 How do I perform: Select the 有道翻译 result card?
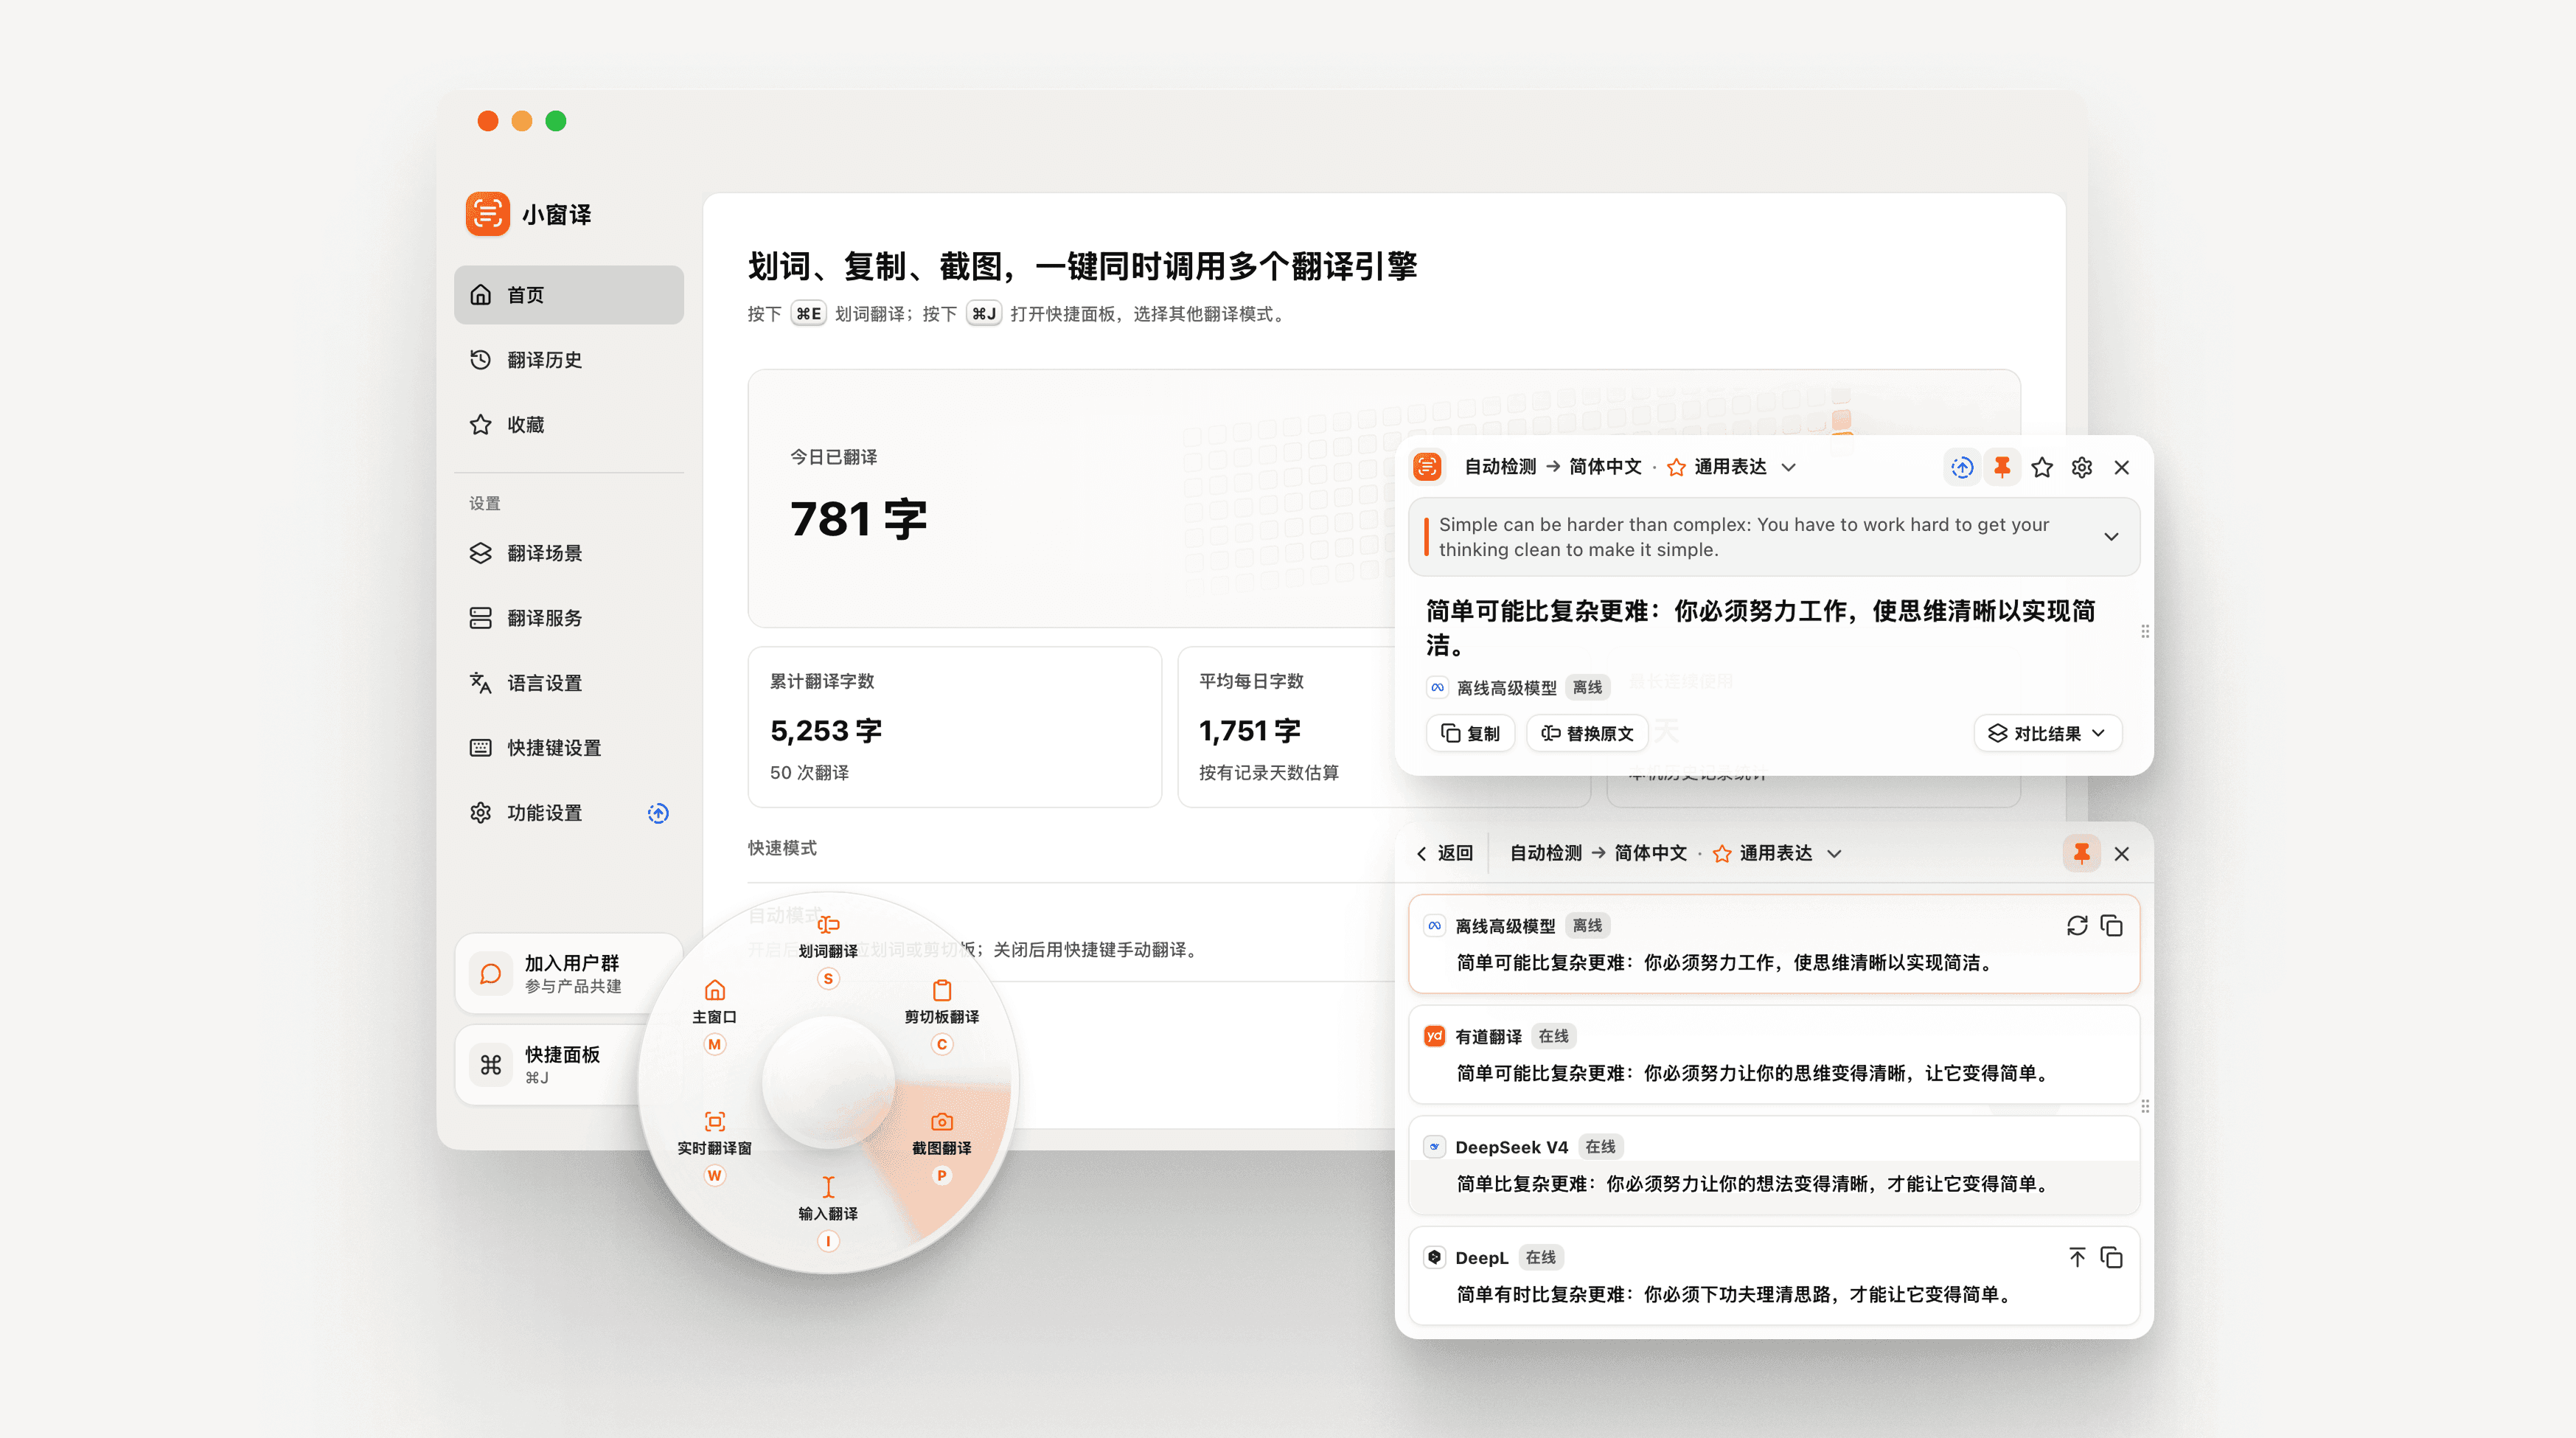tap(1774, 1055)
